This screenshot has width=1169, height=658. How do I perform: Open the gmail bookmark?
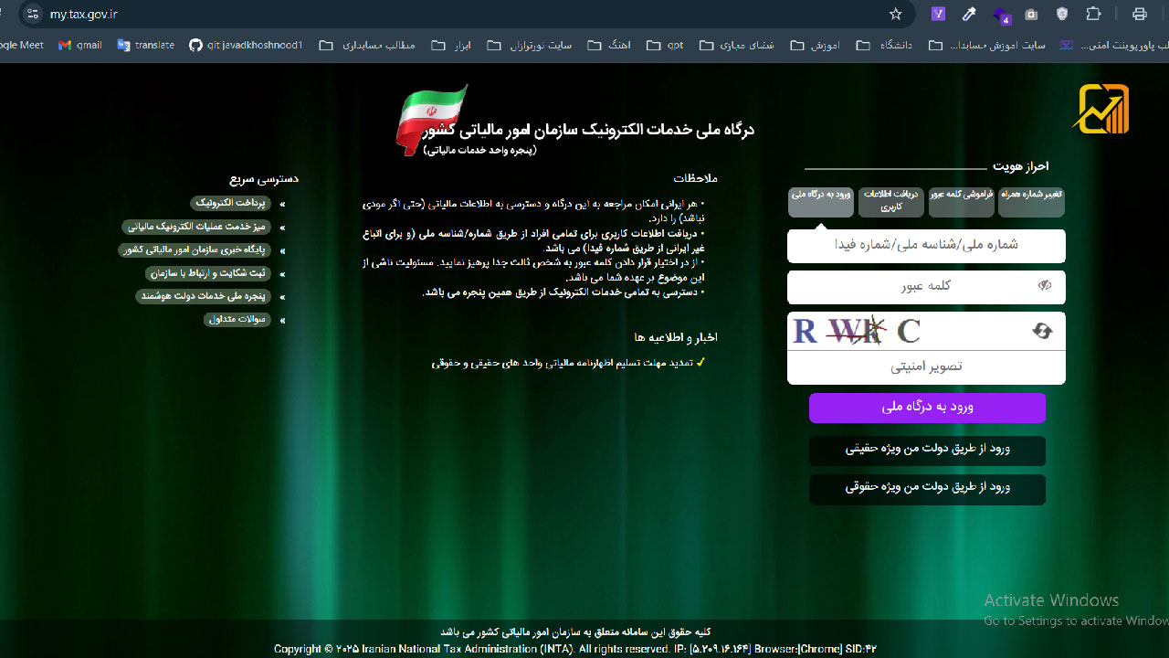[x=80, y=45]
